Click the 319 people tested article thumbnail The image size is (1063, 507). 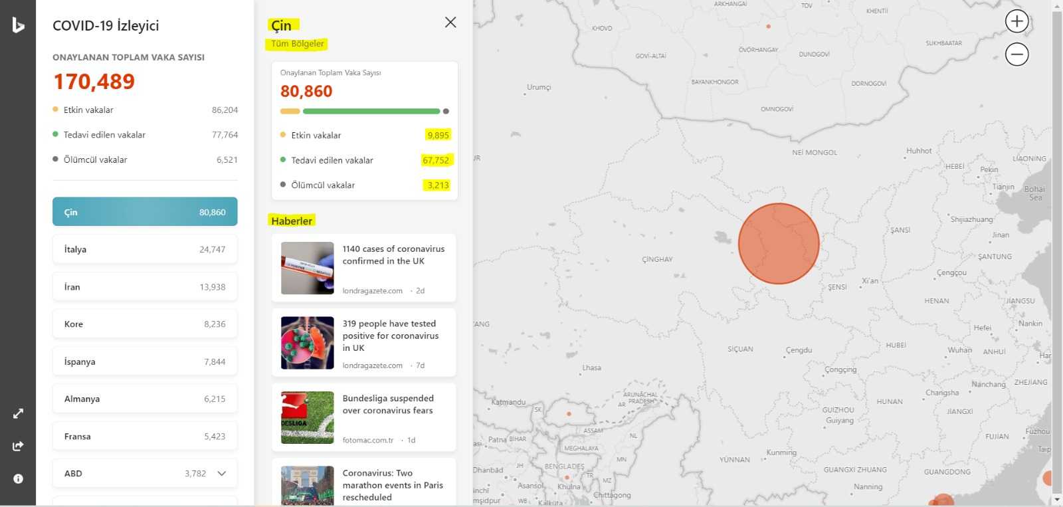click(x=307, y=343)
